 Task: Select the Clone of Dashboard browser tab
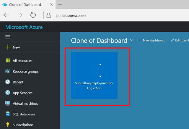25,5
